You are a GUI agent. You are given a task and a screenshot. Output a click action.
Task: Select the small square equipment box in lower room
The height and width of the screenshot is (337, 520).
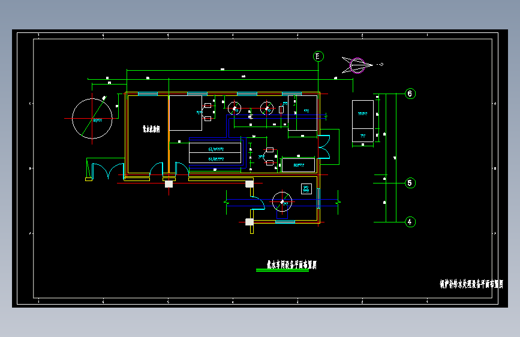(306, 189)
